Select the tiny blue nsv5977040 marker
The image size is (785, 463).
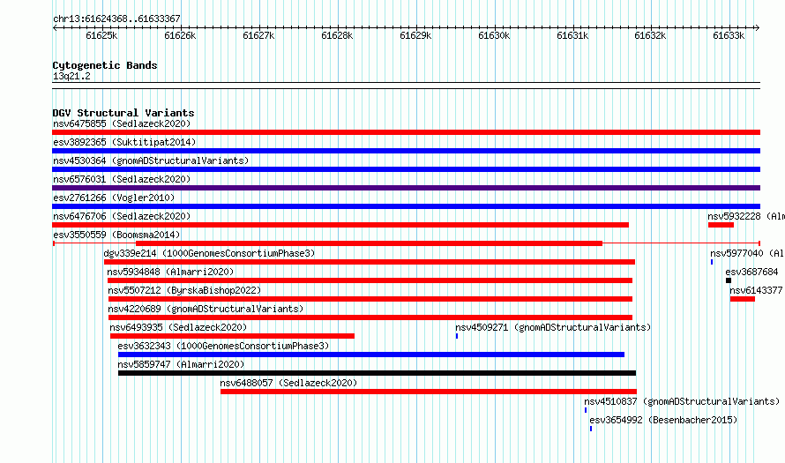(712, 262)
